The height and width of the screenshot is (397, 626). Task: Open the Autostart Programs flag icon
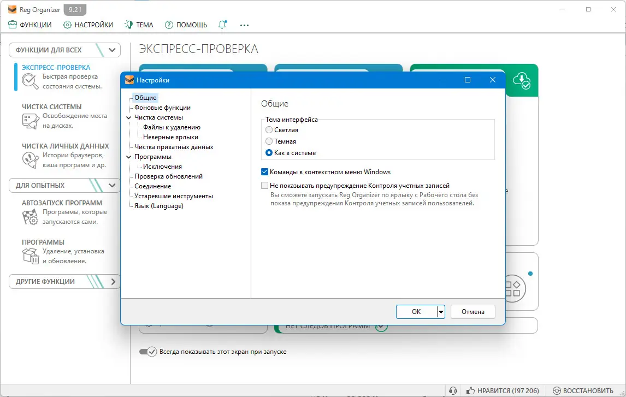(x=31, y=217)
